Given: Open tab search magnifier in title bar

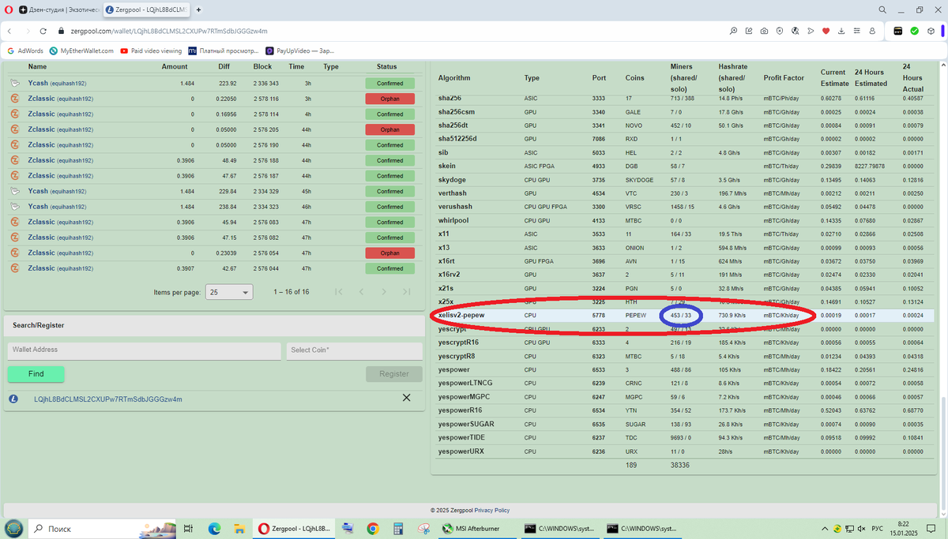Looking at the screenshot, I should 882,9.
